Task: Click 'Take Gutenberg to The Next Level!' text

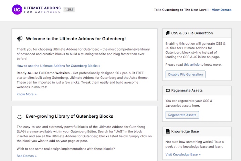Action: coord(181,10)
